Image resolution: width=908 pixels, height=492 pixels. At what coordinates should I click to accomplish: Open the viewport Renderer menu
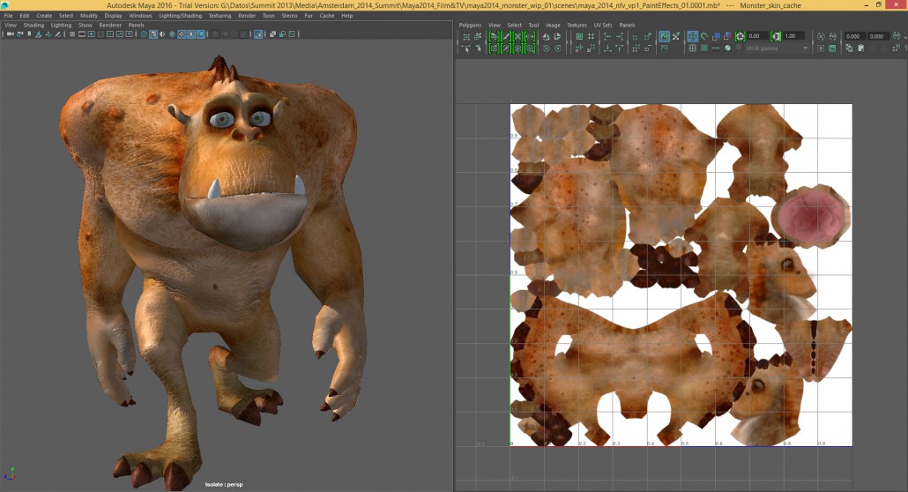[110, 26]
